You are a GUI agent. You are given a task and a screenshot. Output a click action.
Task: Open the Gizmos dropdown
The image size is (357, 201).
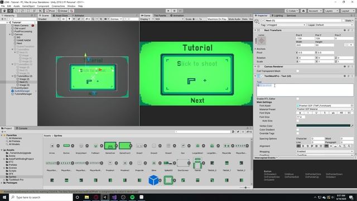tap(116, 19)
